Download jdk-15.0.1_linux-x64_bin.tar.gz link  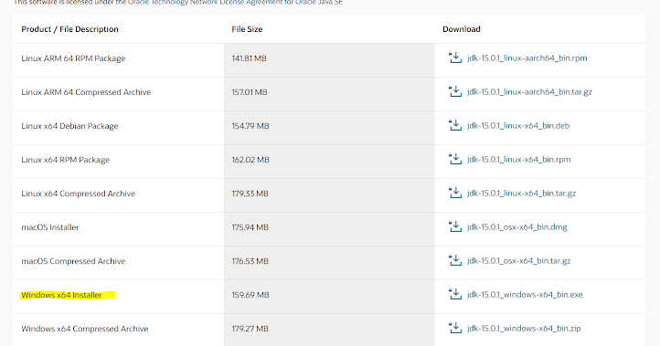click(x=522, y=194)
